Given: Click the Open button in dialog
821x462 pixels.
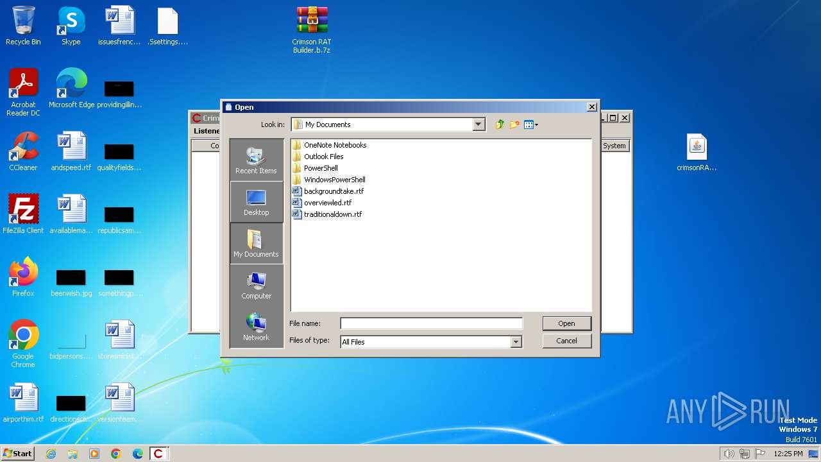Looking at the screenshot, I should pos(566,323).
